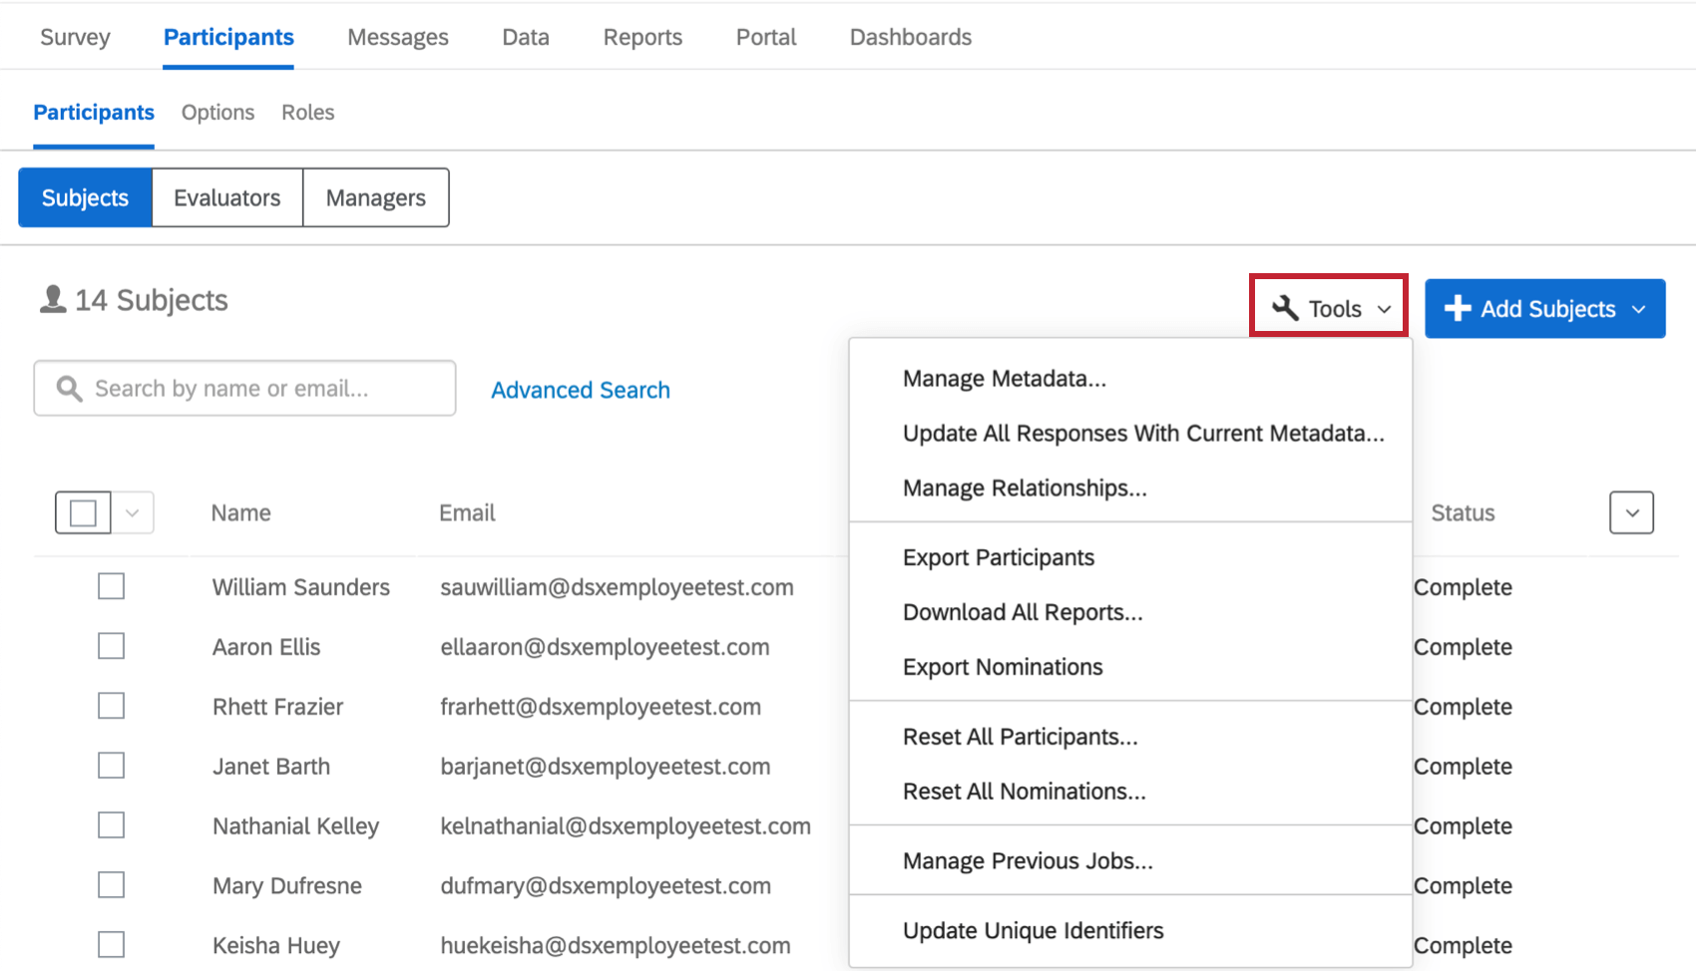This screenshot has width=1696, height=971.
Task: Open the Tools dropdown chevron
Action: (x=1385, y=309)
